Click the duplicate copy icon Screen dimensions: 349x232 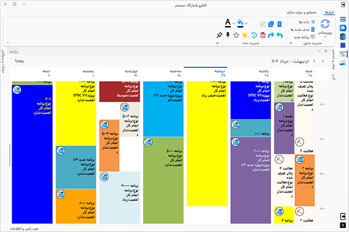[x=271, y=24]
